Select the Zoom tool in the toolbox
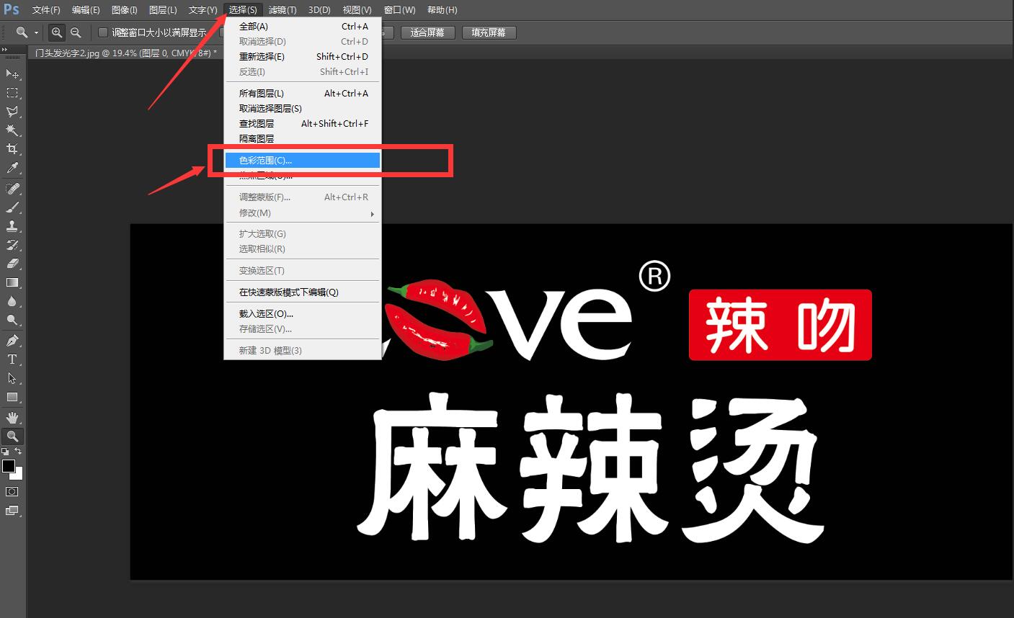 pyautogui.click(x=12, y=436)
